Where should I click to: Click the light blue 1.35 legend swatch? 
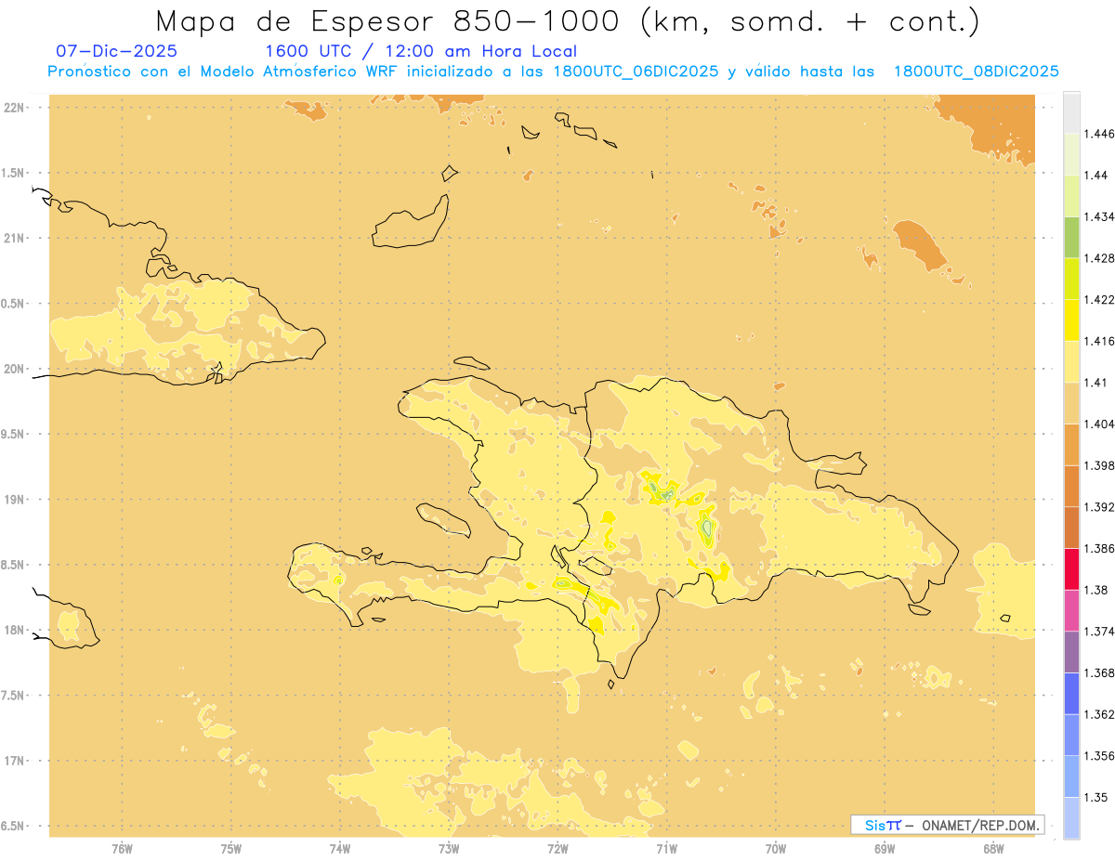tap(1071, 817)
